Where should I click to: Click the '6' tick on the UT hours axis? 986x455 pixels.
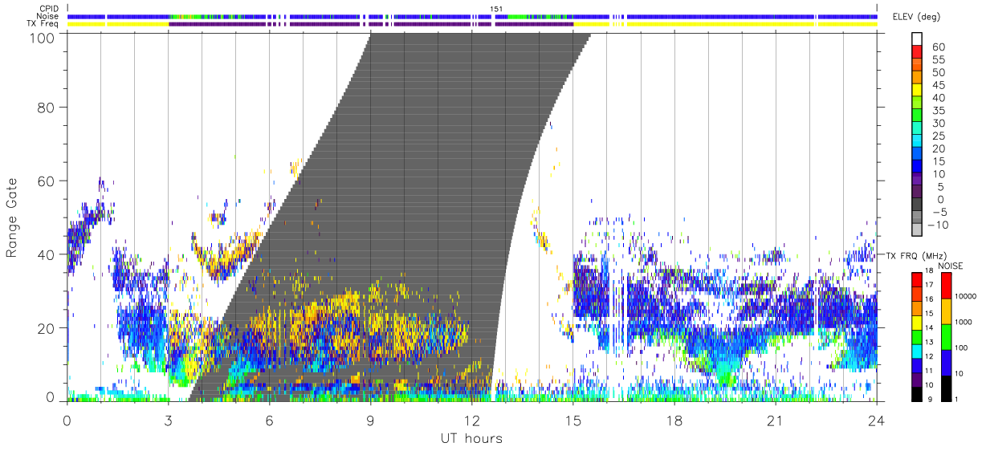click(269, 420)
